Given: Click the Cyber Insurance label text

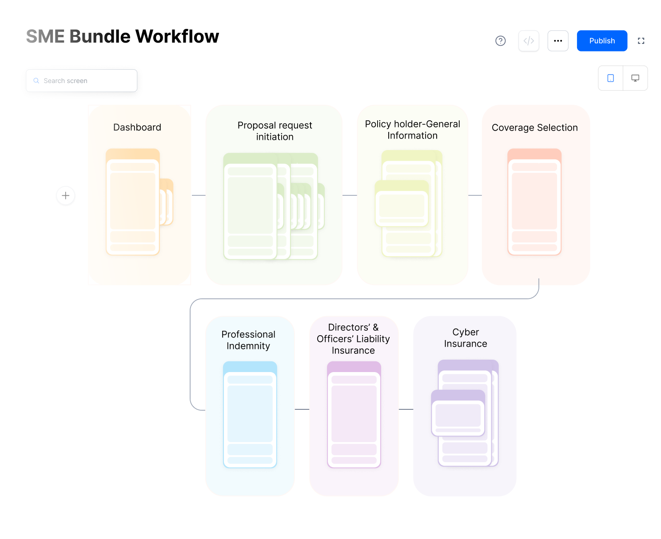Looking at the screenshot, I should (466, 338).
